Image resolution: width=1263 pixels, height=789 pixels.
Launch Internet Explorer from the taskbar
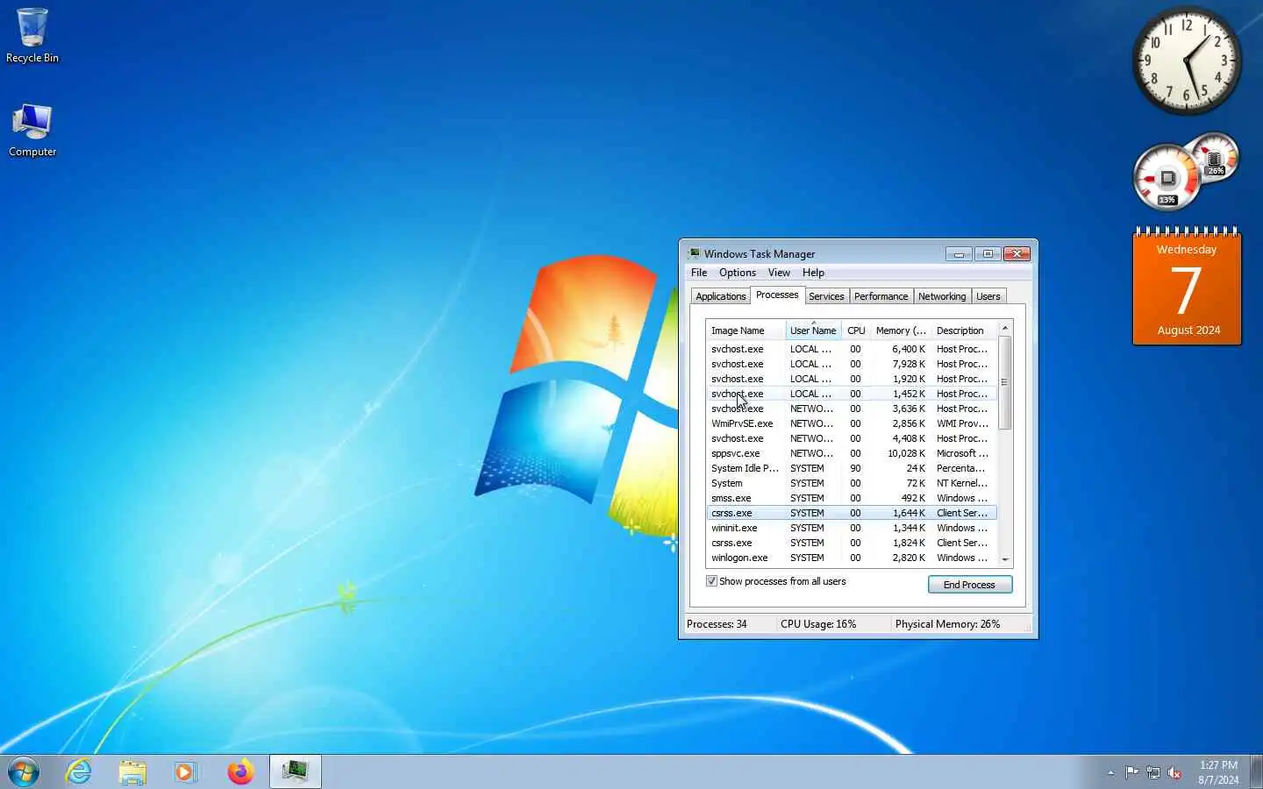(x=79, y=772)
